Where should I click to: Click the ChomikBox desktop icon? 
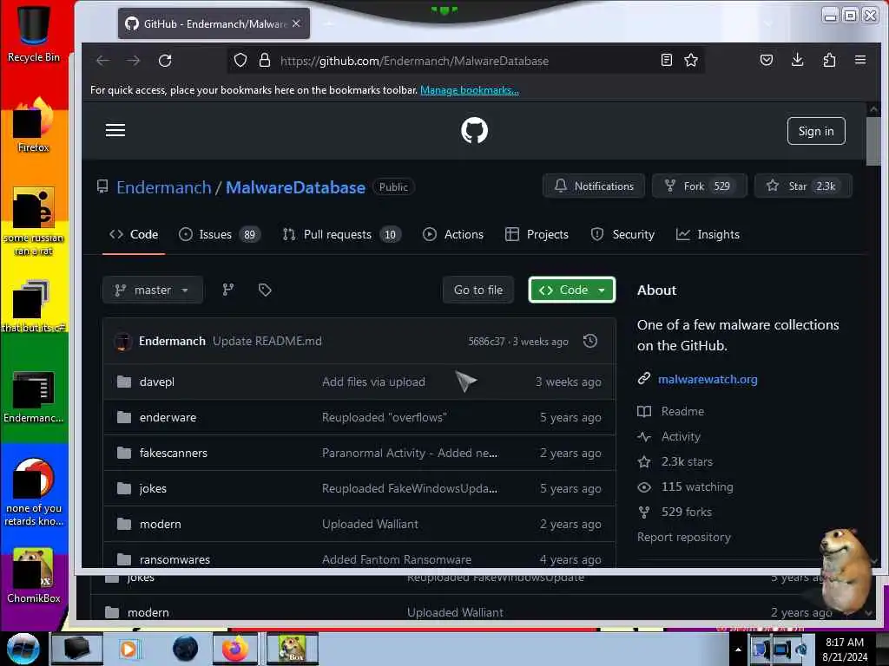pyautogui.click(x=34, y=576)
